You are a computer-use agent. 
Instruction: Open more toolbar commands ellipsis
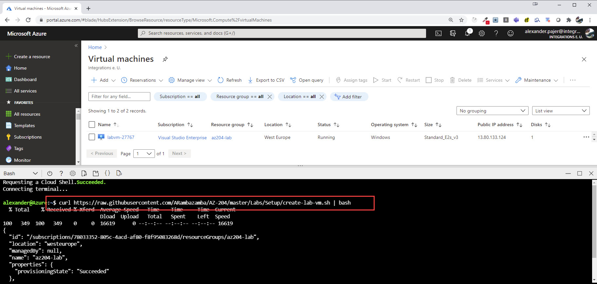tap(573, 80)
